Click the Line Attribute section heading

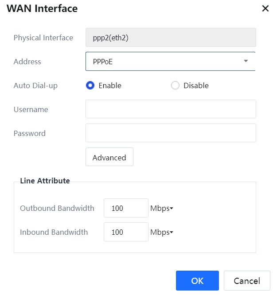(45, 181)
